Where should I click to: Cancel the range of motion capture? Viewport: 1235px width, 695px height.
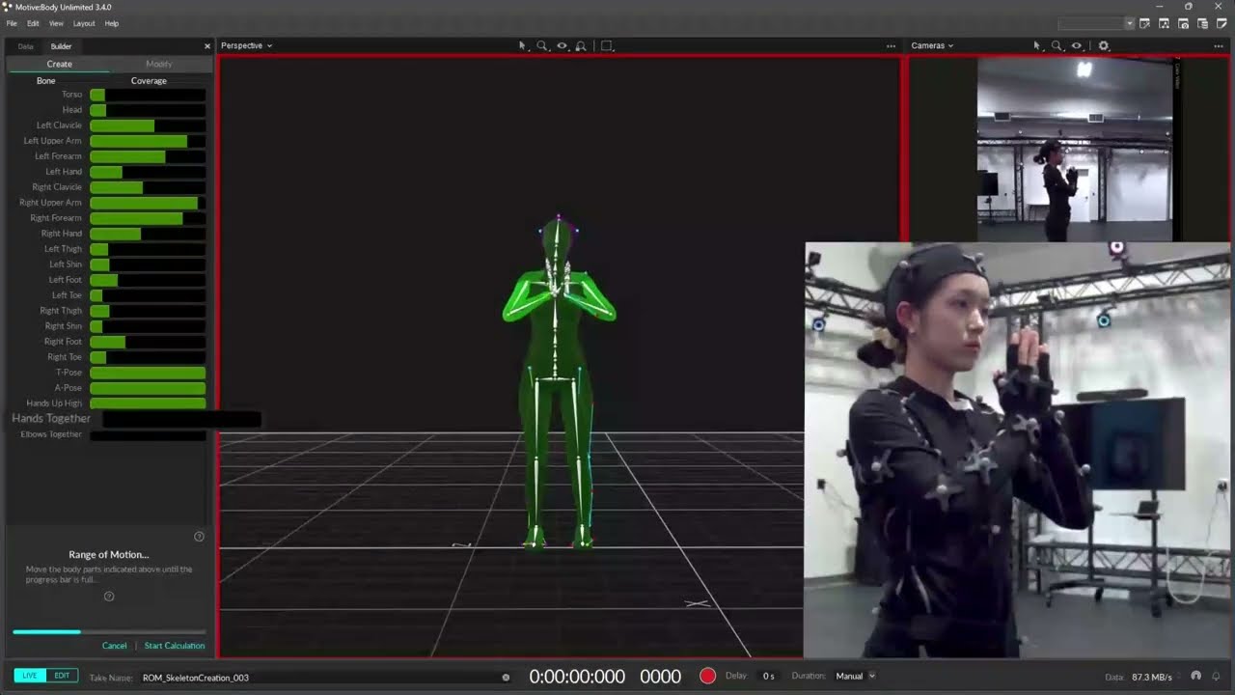click(114, 646)
